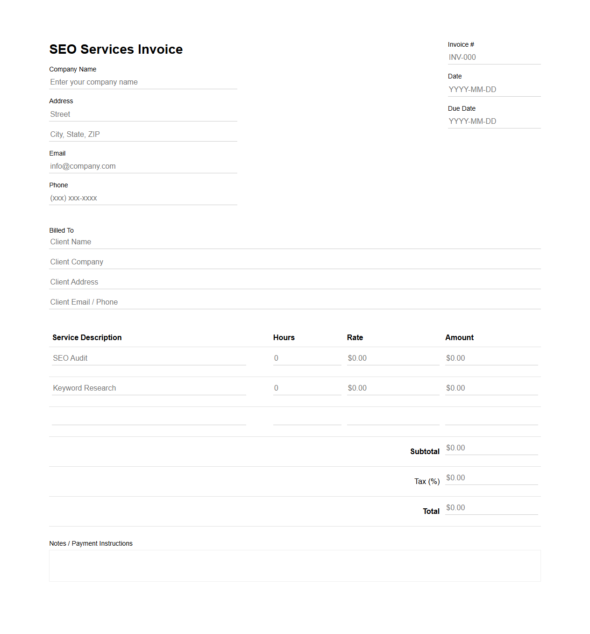Click the Due Date field
Viewport: 590px width, 634px height.
coord(493,121)
